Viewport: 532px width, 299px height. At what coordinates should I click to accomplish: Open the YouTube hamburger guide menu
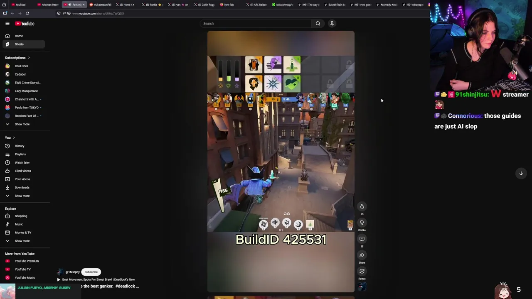tap(7, 24)
